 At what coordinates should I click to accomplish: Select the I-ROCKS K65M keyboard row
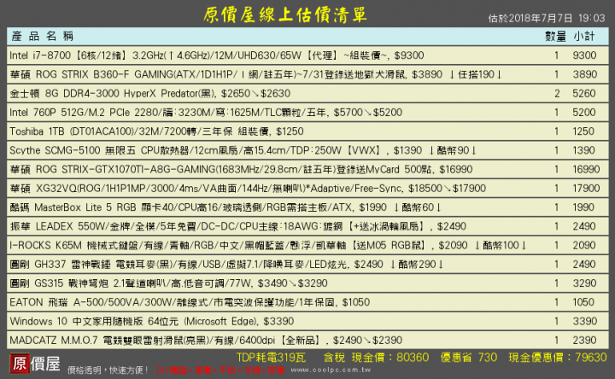307,245
